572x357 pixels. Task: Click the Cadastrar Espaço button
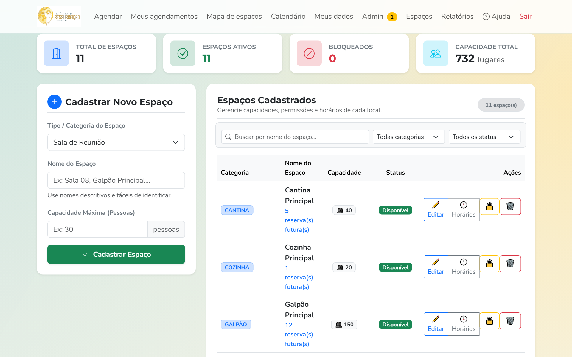coord(116,254)
